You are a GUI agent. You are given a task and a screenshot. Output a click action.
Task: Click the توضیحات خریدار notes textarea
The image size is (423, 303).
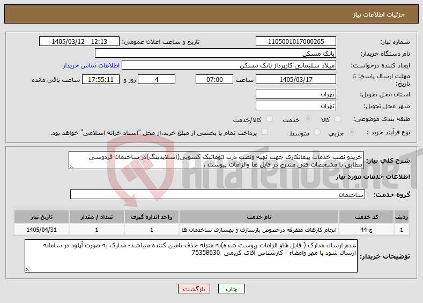click(x=191, y=256)
